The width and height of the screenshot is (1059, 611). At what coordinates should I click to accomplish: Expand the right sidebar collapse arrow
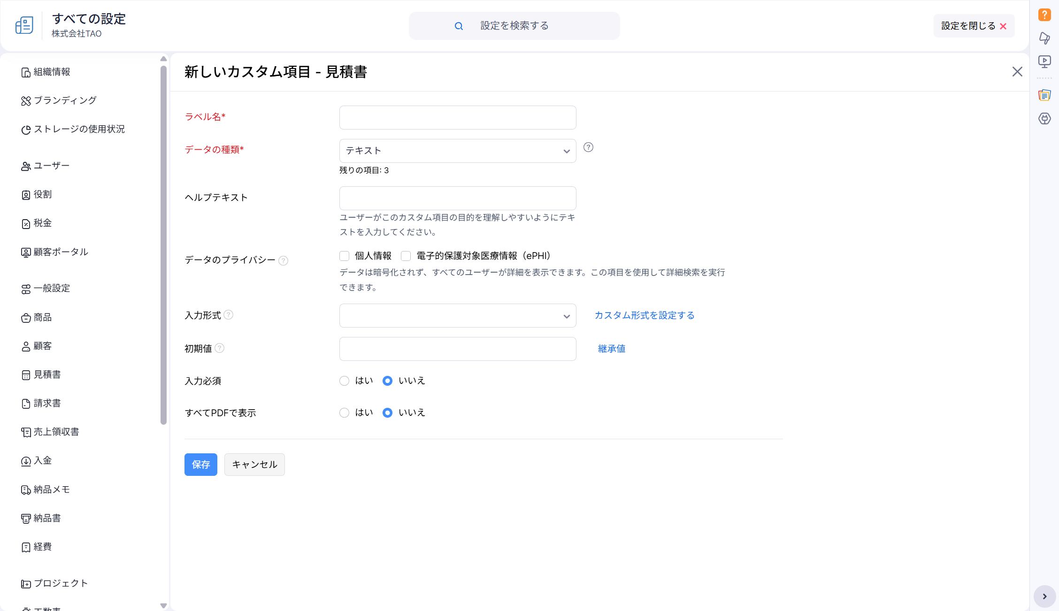[x=1044, y=596]
